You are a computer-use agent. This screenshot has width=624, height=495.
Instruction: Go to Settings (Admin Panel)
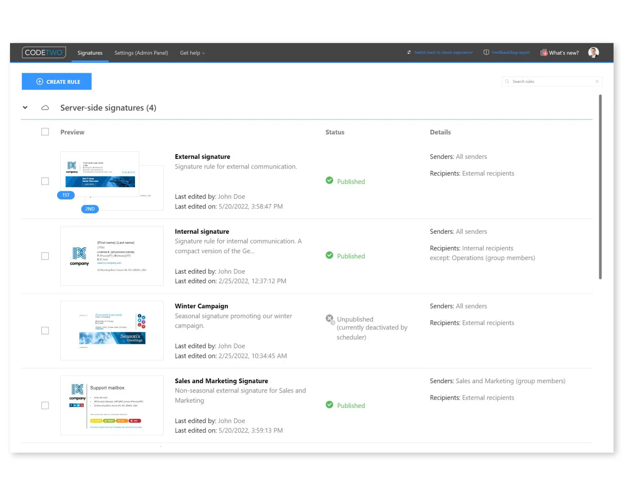[x=141, y=53]
